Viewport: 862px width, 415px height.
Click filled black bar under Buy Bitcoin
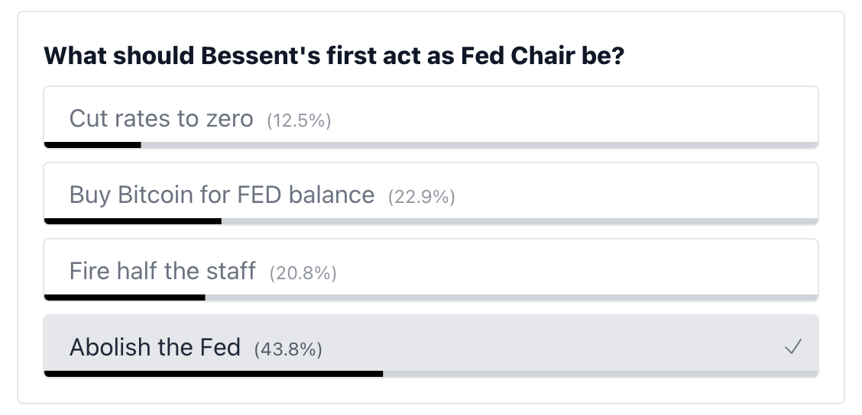(133, 220)
